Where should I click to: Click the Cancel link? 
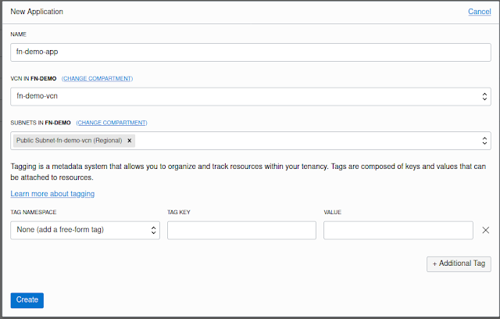[479, 12]
